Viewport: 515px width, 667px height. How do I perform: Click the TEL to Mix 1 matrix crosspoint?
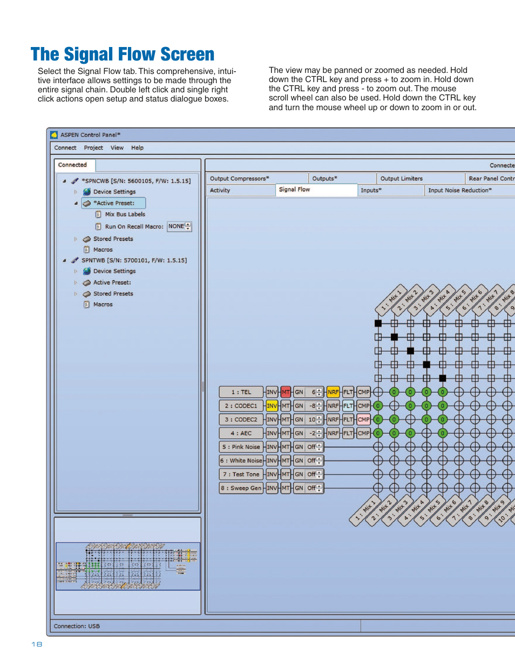coord(378,392)
